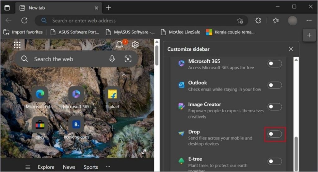Expand the background image view arrow

point(143,151)
